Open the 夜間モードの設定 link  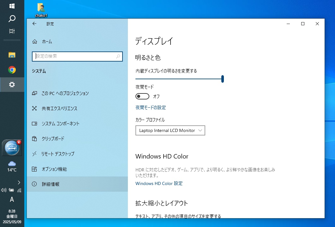click(x=151, y=107)
